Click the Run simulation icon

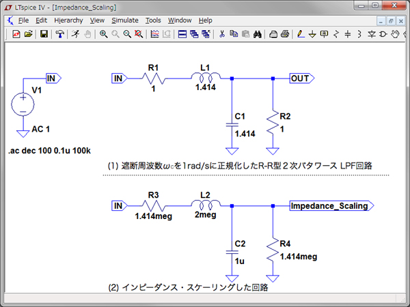[77, 34]
